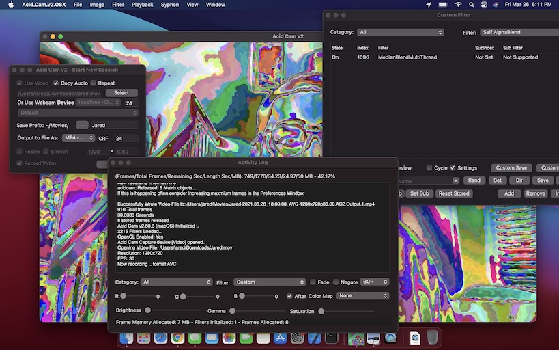Toggle the Use Video checkbox
The image size is (559, 350).
pyautogui.click(x=19, y=83)
